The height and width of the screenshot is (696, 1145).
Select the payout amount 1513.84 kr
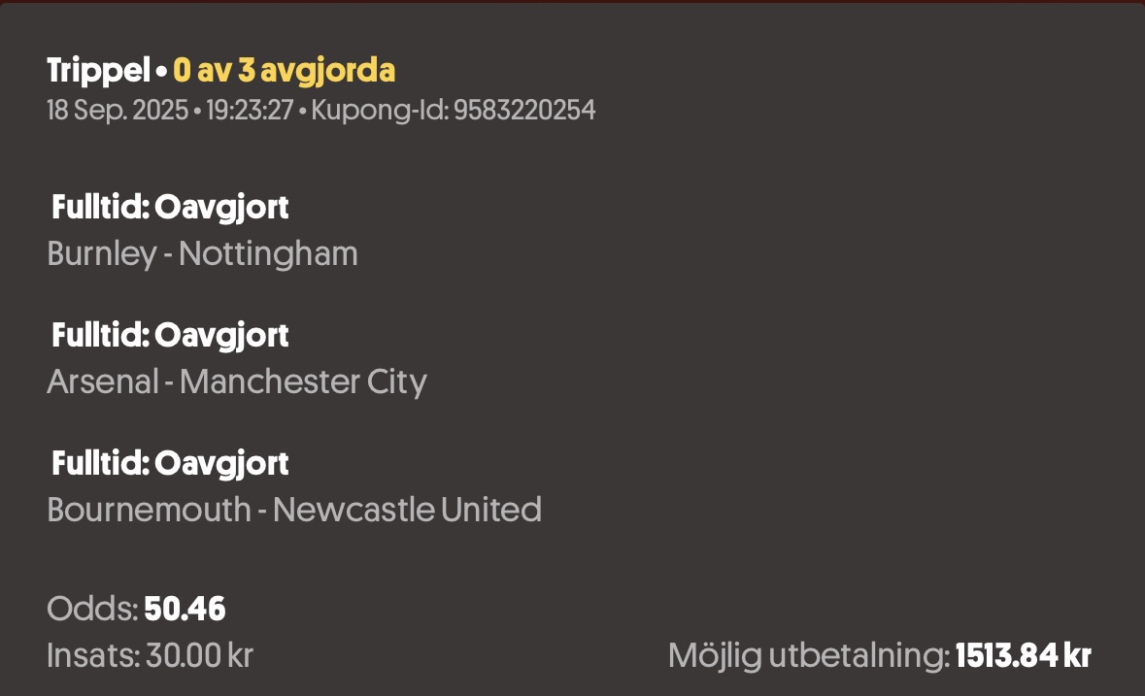[1024, 656]
